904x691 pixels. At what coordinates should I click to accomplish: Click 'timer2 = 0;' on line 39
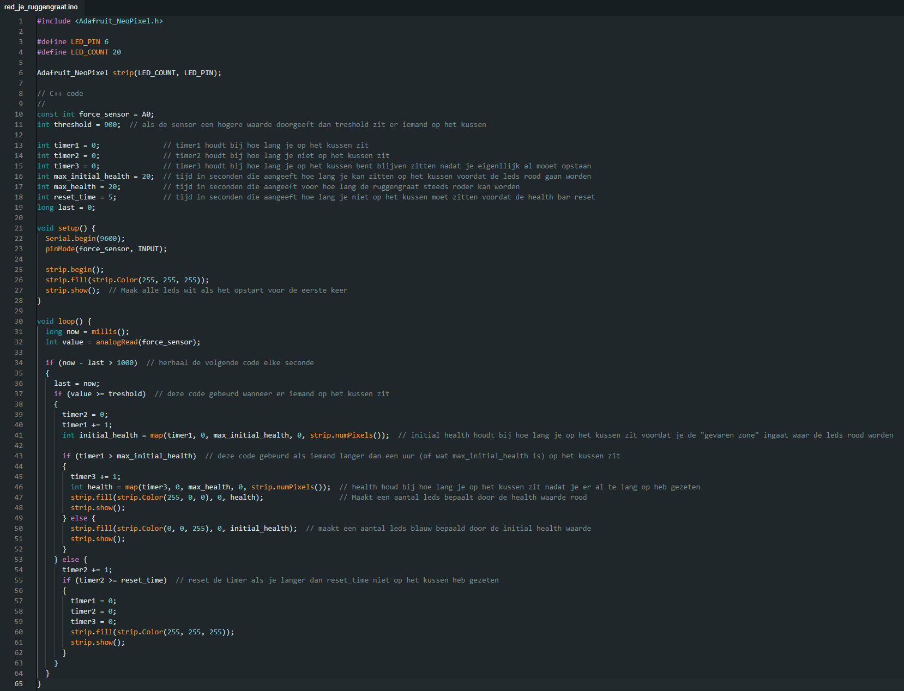[85, 415]
